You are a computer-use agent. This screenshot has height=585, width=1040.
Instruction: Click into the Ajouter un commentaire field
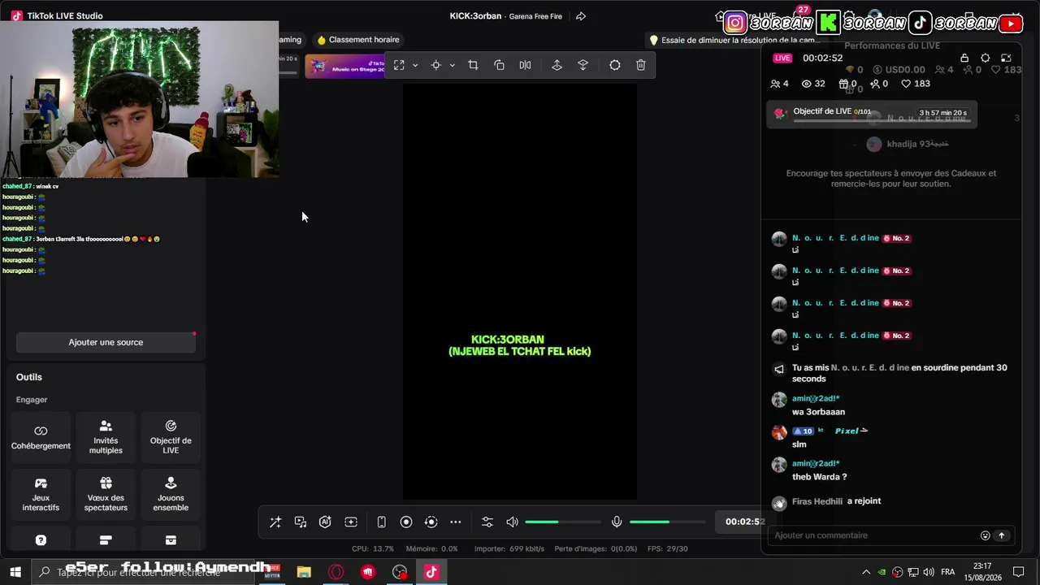click(x=874, y=535)
